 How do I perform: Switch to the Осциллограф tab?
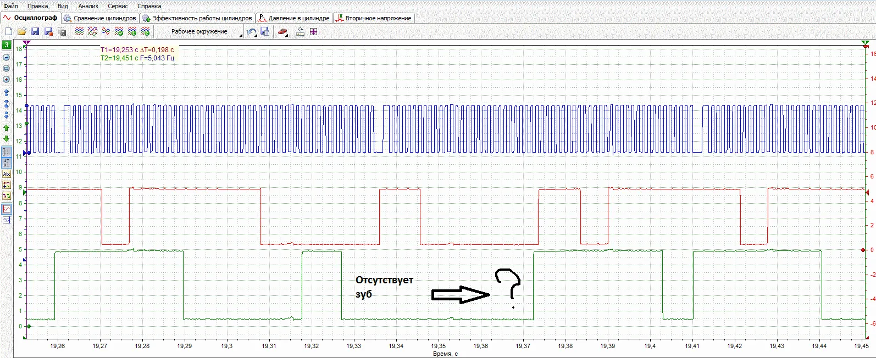30,18
